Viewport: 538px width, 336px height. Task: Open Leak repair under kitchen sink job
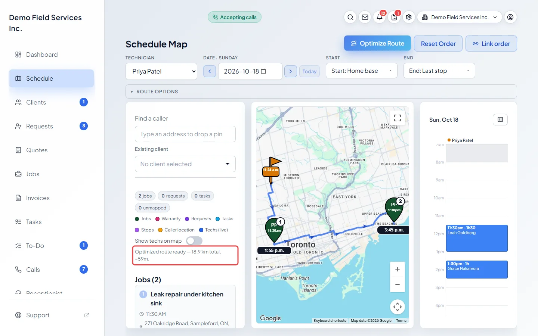tap(185, 307)
